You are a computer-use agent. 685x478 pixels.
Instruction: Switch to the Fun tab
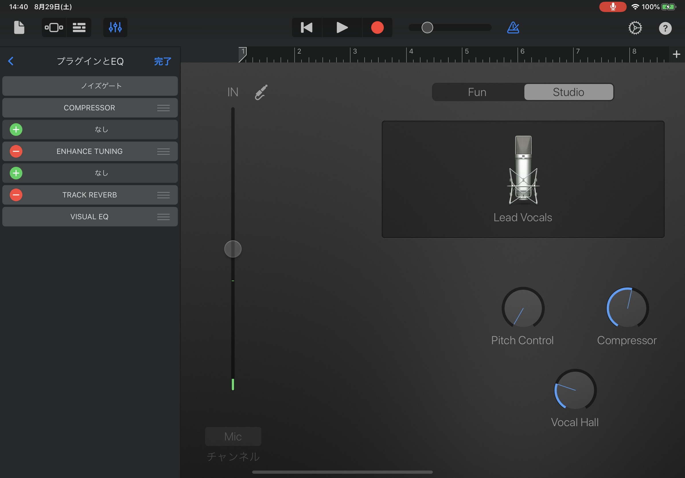477,92
